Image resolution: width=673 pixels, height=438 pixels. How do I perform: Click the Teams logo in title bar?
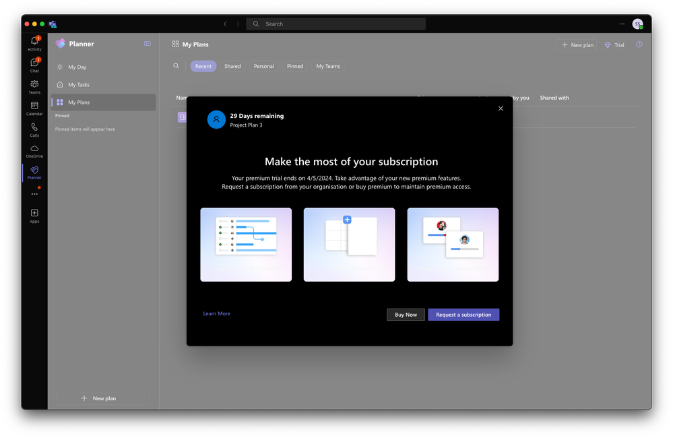click(x=53, y=24)
